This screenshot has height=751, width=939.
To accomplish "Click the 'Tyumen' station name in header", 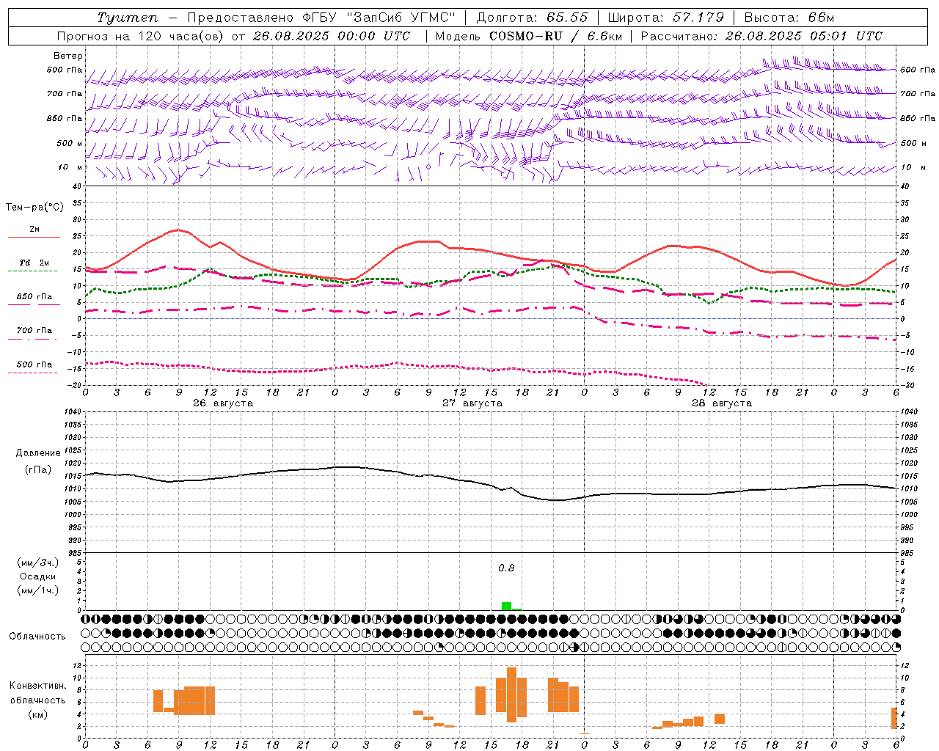I will pyautogui.click(x=128, y=18).
